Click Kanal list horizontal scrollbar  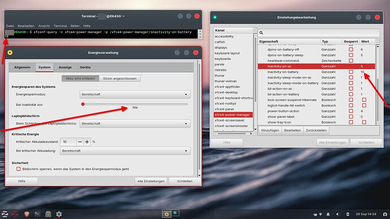[232, 134]
